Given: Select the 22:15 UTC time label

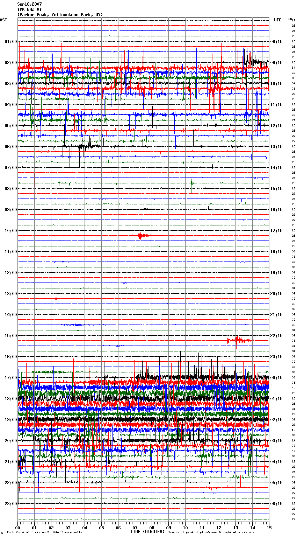Looking at the screenshot, I should pos(276,336).
